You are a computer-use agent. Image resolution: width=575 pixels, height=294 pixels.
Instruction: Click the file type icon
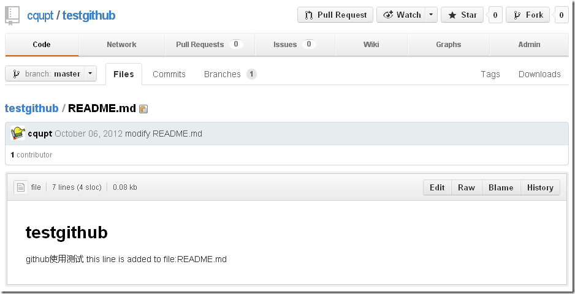[21, 187]
